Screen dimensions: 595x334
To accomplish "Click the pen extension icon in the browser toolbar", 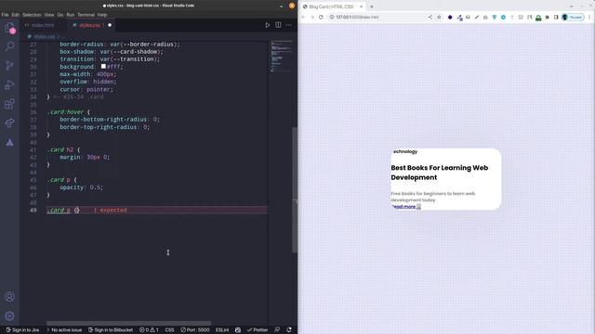I will pos(477,17).
